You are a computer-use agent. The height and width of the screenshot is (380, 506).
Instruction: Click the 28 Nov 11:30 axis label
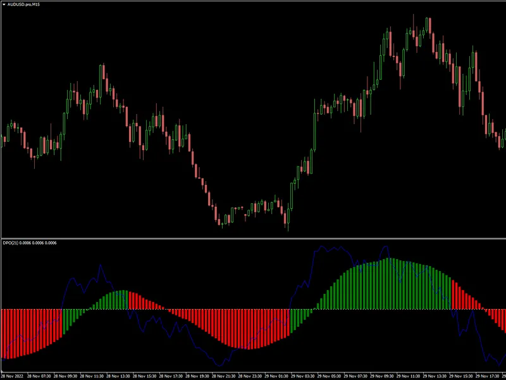[x=92, y=376]
